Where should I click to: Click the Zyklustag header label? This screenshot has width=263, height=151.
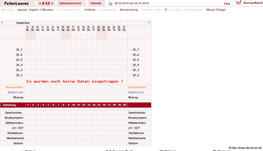(x=9, y=105)
